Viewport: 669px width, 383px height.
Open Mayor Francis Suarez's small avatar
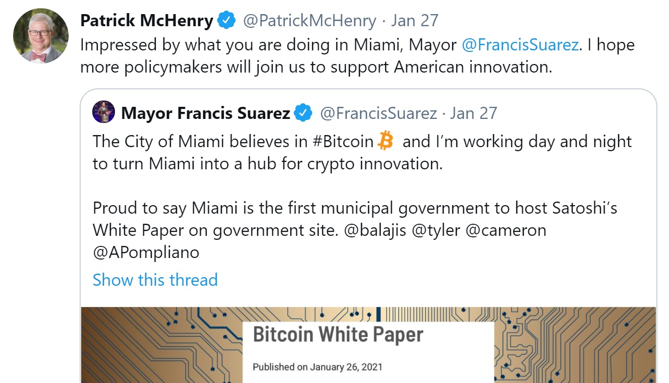104,112
